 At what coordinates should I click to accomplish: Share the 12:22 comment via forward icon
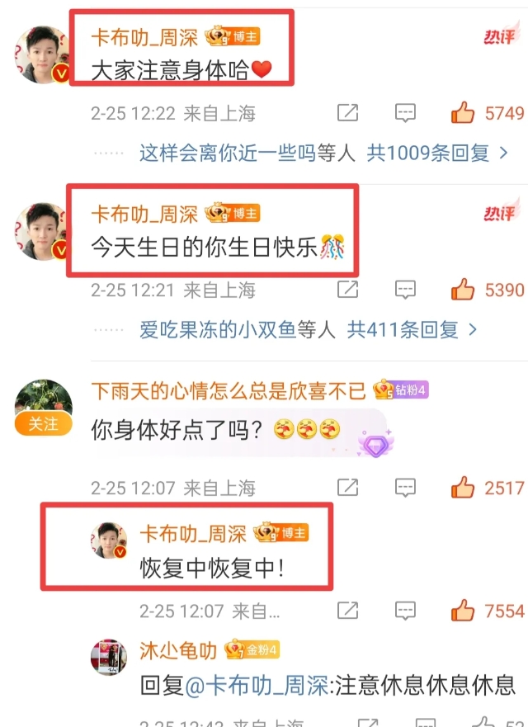(347, 113)
